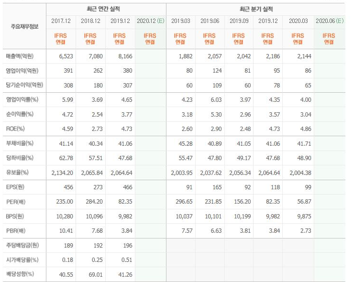The width and height of the screenshot is (353, 282).
Task: Click the 2020.12 (E) column header
Action: pos(150,21)
